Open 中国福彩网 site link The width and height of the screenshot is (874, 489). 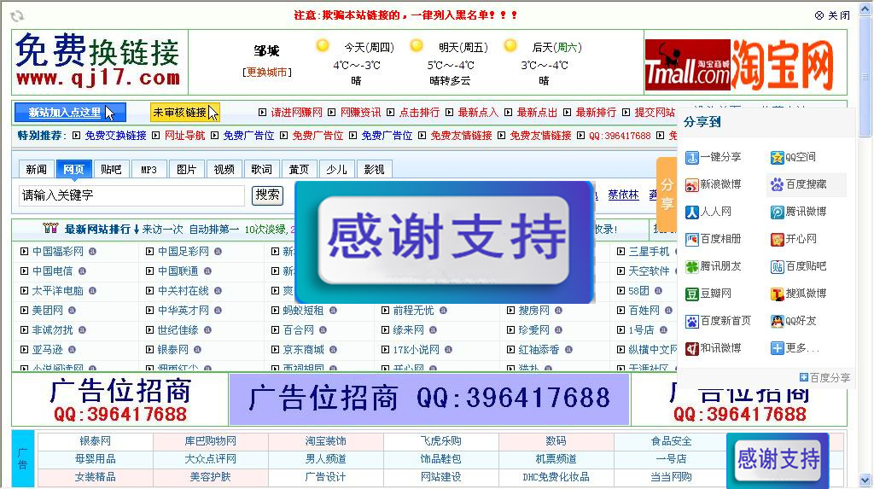(x=58, y=252)
